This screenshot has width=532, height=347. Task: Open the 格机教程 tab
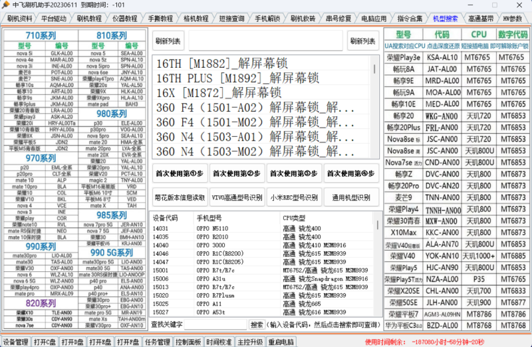(196, 19)
